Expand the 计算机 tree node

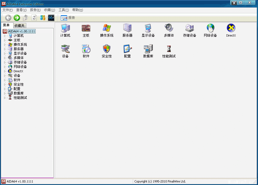[x=4, y=36]
